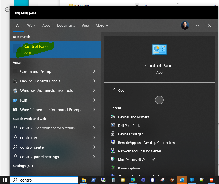The height and width of the screenshot is (184, 219).
Task: Click the DaVinci Control Panels icon
Action: (x=15, y=81)
